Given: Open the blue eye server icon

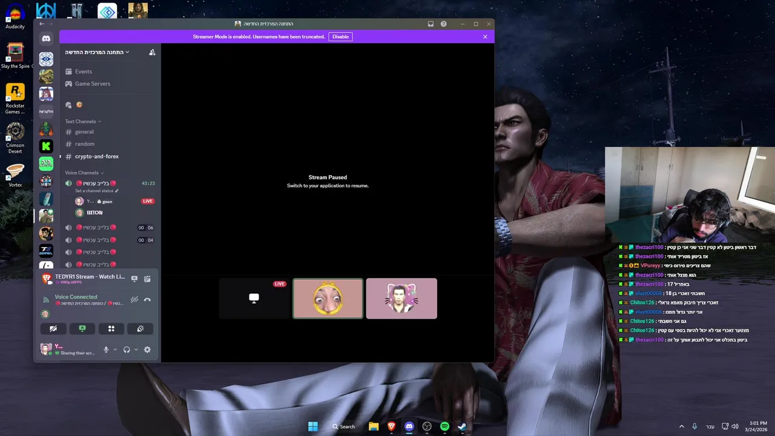Looking at the screenshot, I should pyautogui.click(x=46, y=59).
